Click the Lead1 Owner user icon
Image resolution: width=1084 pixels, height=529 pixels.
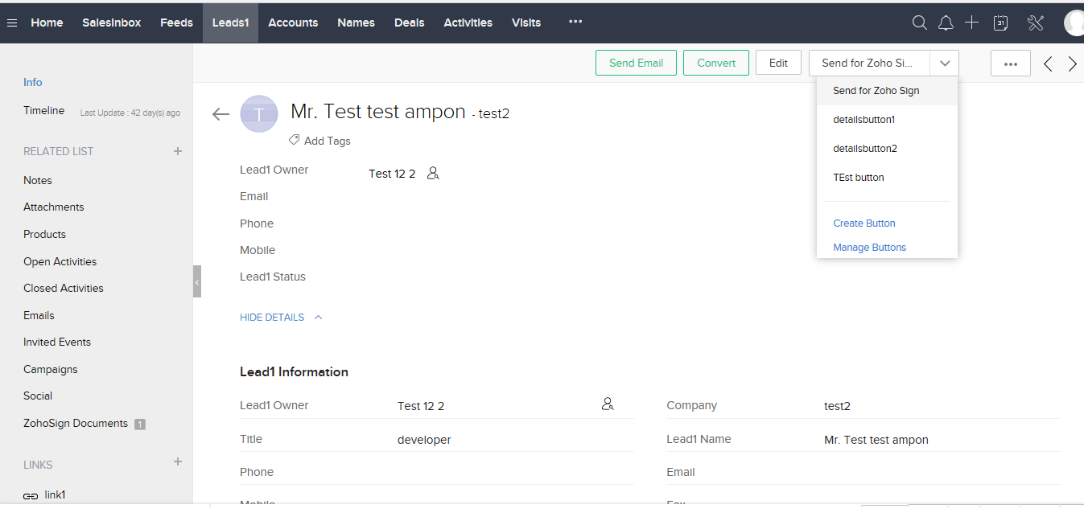pos(433,173)
